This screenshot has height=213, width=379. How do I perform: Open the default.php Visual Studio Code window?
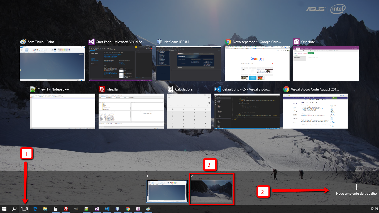coord(247,111)
